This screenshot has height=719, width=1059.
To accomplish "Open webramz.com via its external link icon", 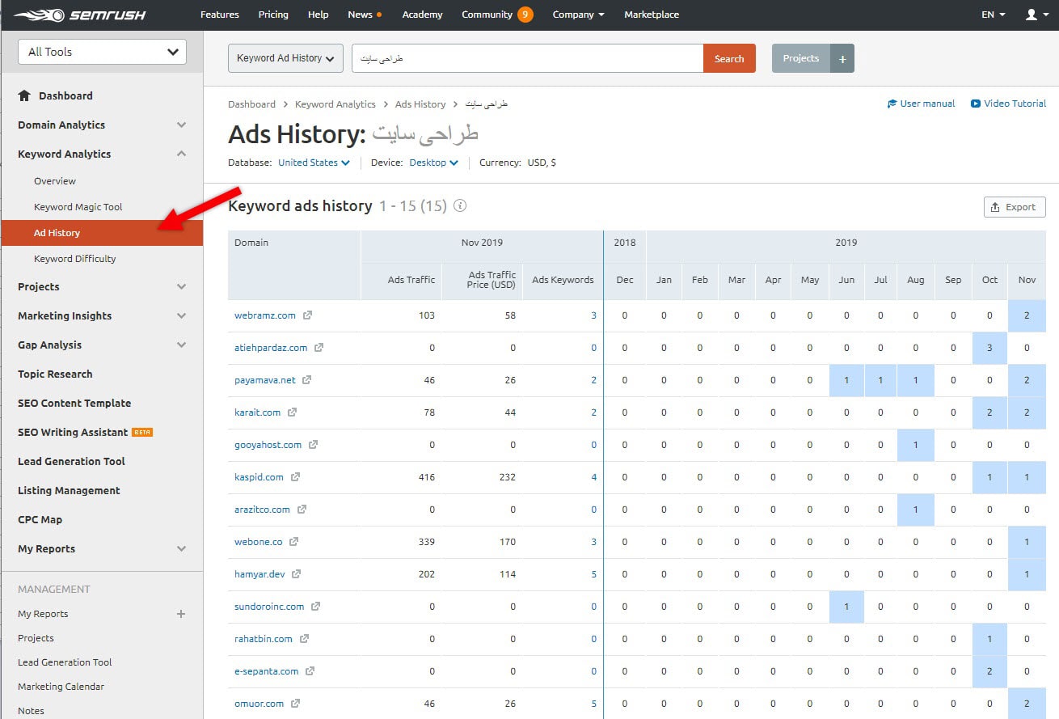I will pyautogui.click(x=307, y=315).
